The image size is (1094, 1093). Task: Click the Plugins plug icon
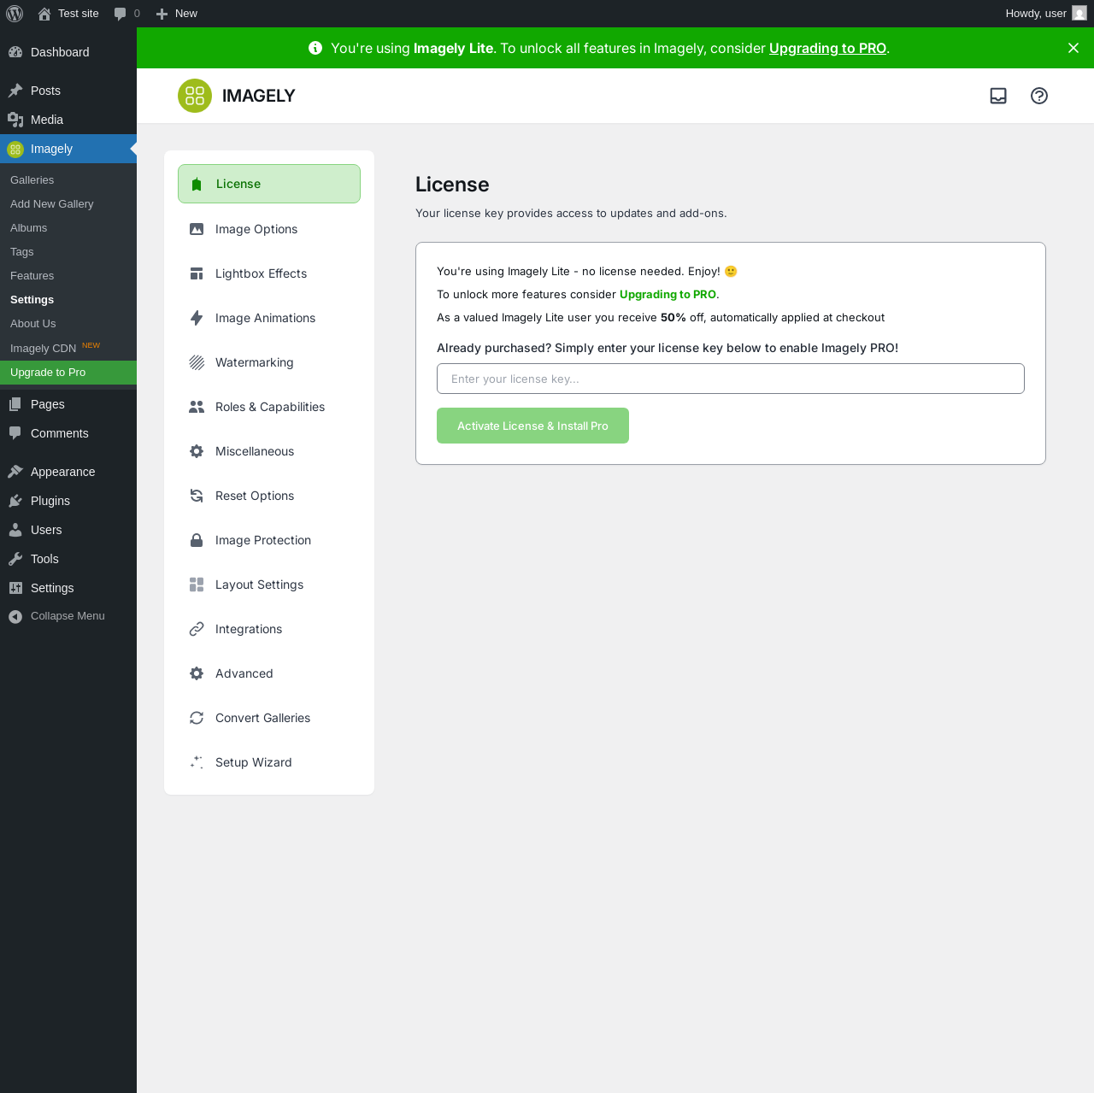pyautogui.click(x=15, y=501)
